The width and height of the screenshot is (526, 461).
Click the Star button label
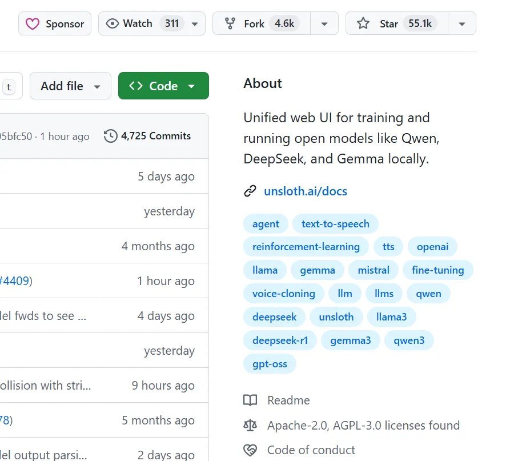(x=389, y=24)
